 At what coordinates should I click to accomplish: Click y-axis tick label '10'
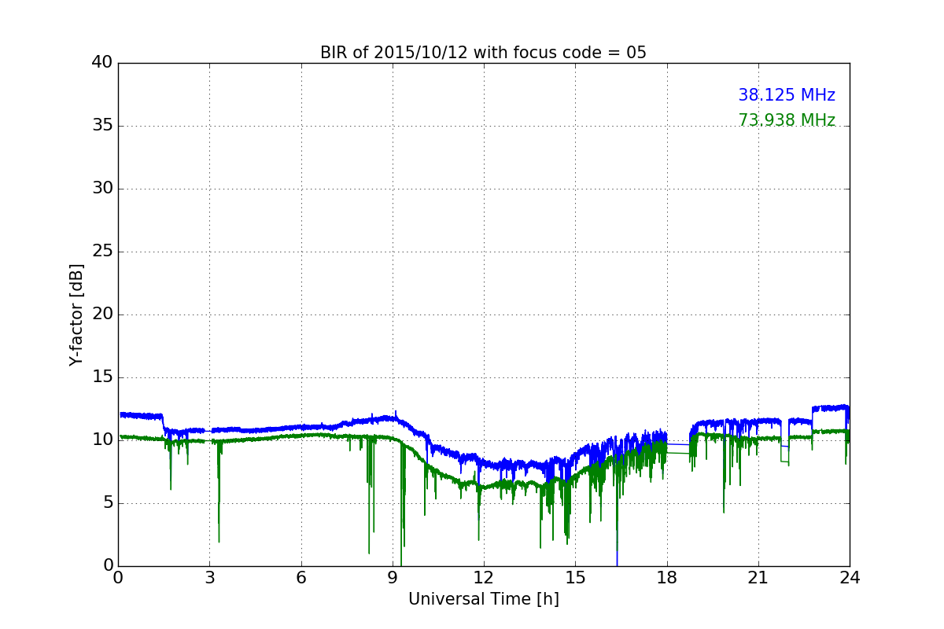pos(102,440)
